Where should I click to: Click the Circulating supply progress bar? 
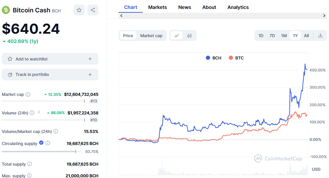tap(41, 151)
